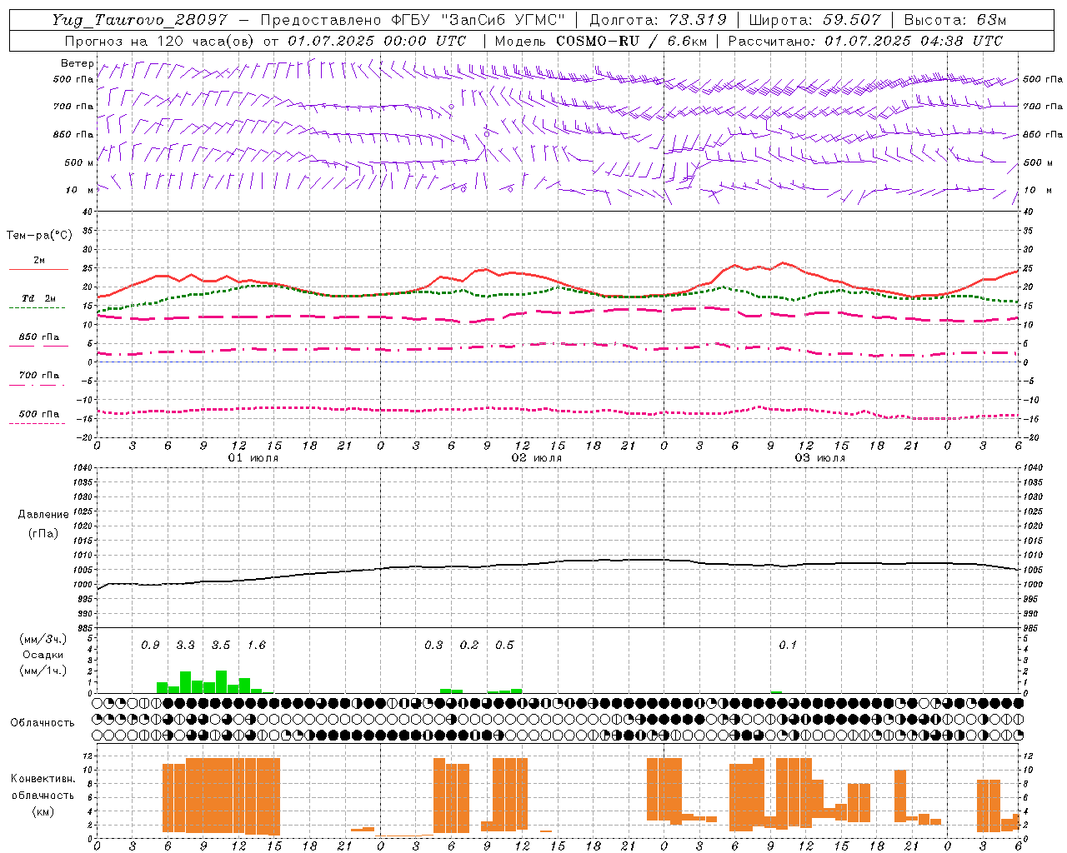Select precipitation value '0.1'

788,645
